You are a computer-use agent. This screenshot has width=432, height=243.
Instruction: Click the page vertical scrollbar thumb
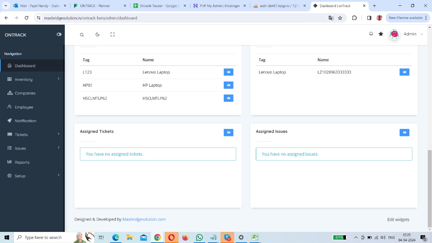(429, 188)
